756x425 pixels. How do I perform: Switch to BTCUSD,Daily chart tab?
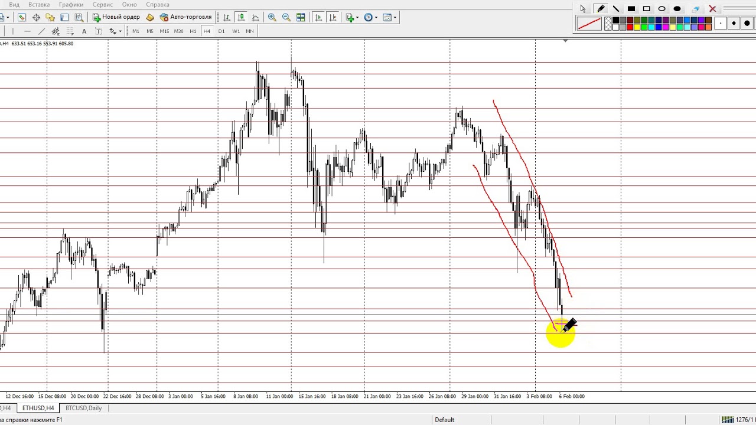coord(83,408)
